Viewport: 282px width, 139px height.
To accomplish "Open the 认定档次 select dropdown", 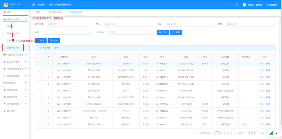I will click(x=130, y=32).
